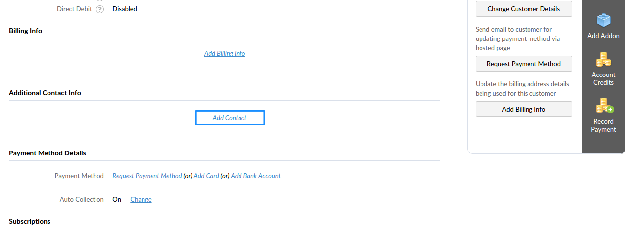This screenshot has width=625, height=228.
Task: Open the centered Add Billing Info link
Action: (225, 53)
